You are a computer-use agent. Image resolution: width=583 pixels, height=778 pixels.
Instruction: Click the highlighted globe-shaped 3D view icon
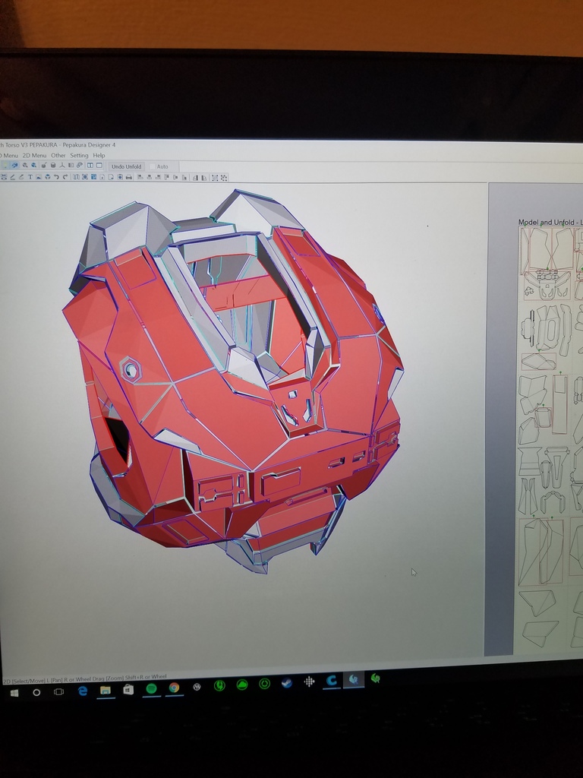pos(15,166)
